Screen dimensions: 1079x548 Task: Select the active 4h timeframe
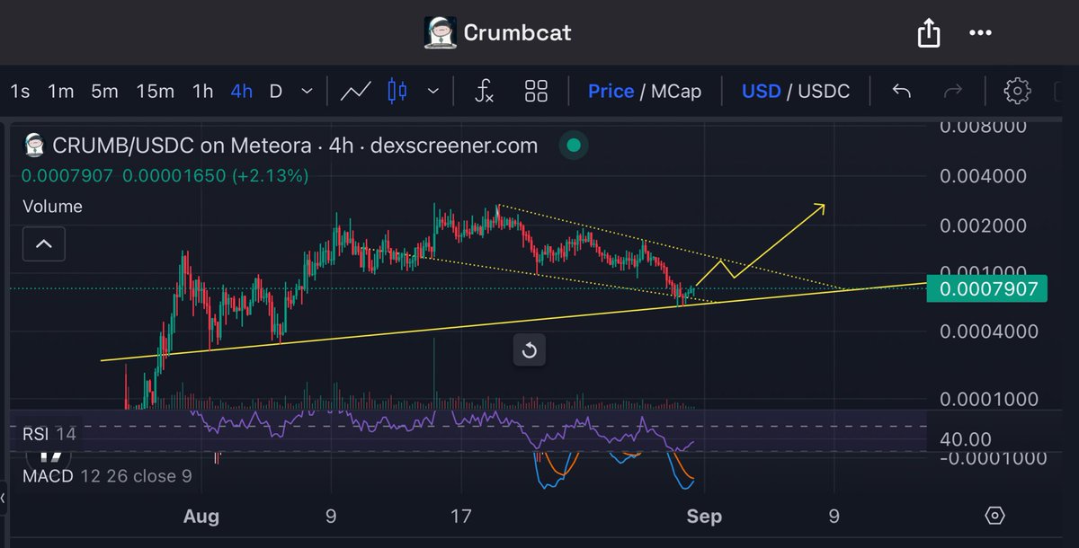point(241,91)
